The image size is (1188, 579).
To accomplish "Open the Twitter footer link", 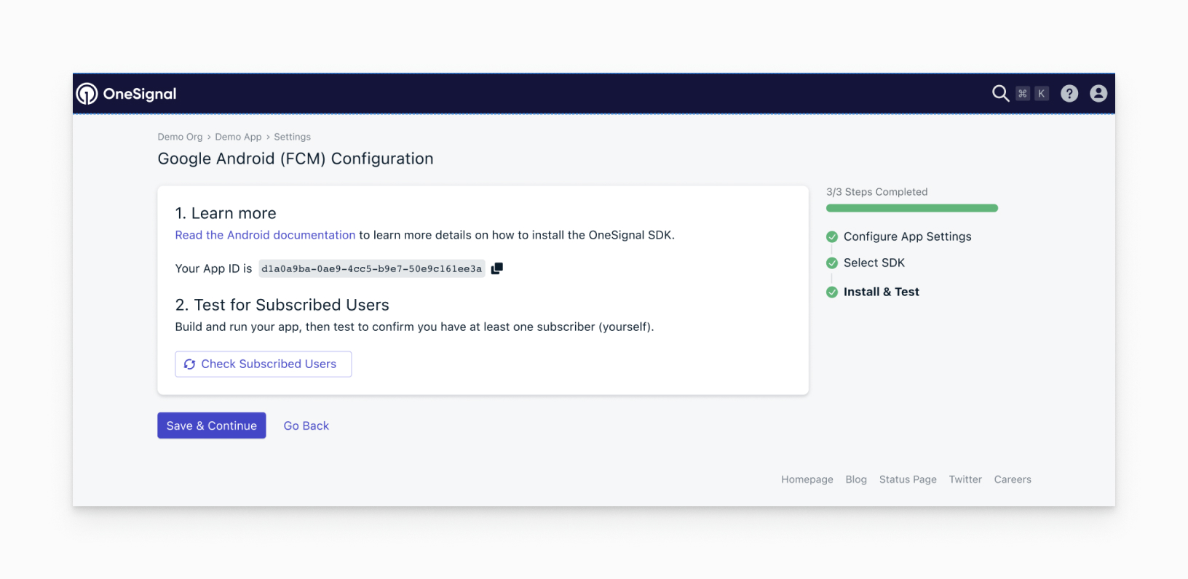I will point(965,479).
